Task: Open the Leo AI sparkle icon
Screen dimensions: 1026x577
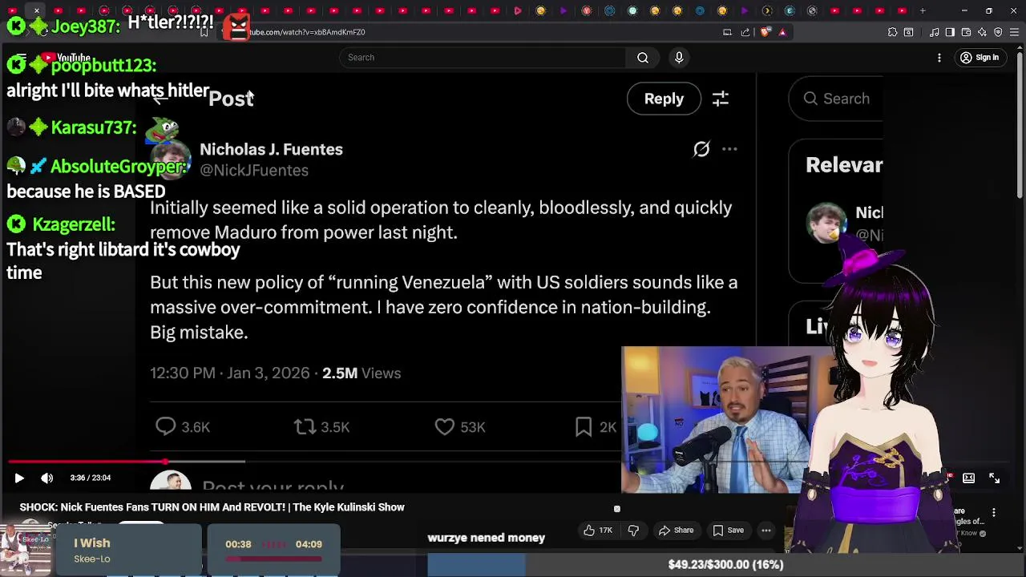Action: [982, 32]
